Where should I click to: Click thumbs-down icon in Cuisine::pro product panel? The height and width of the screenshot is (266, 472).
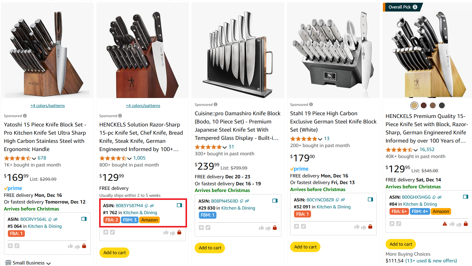point(268,228)
